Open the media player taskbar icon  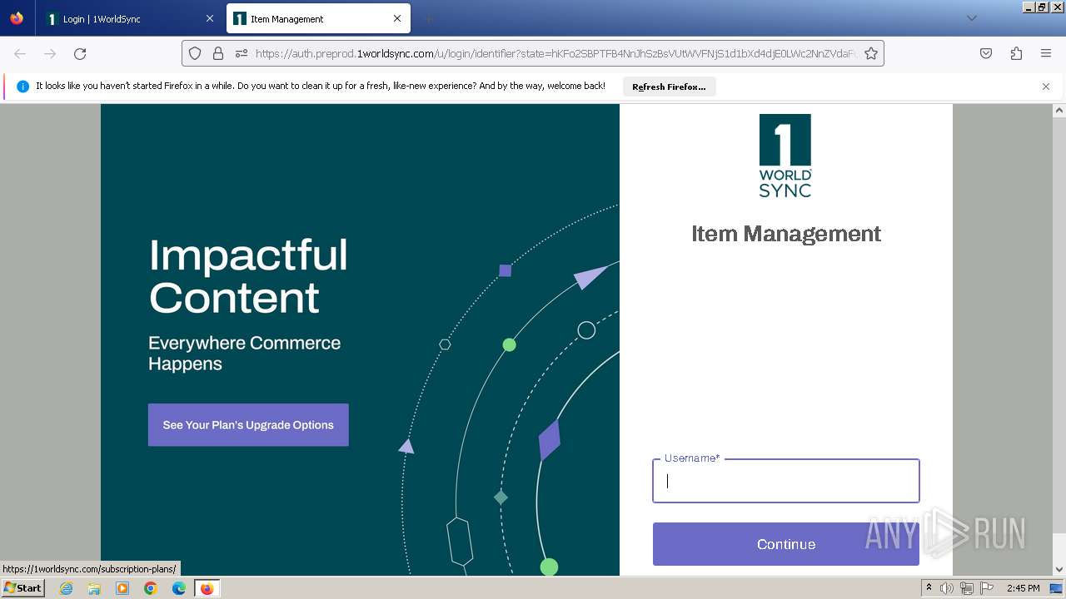[x=122, y=588]
